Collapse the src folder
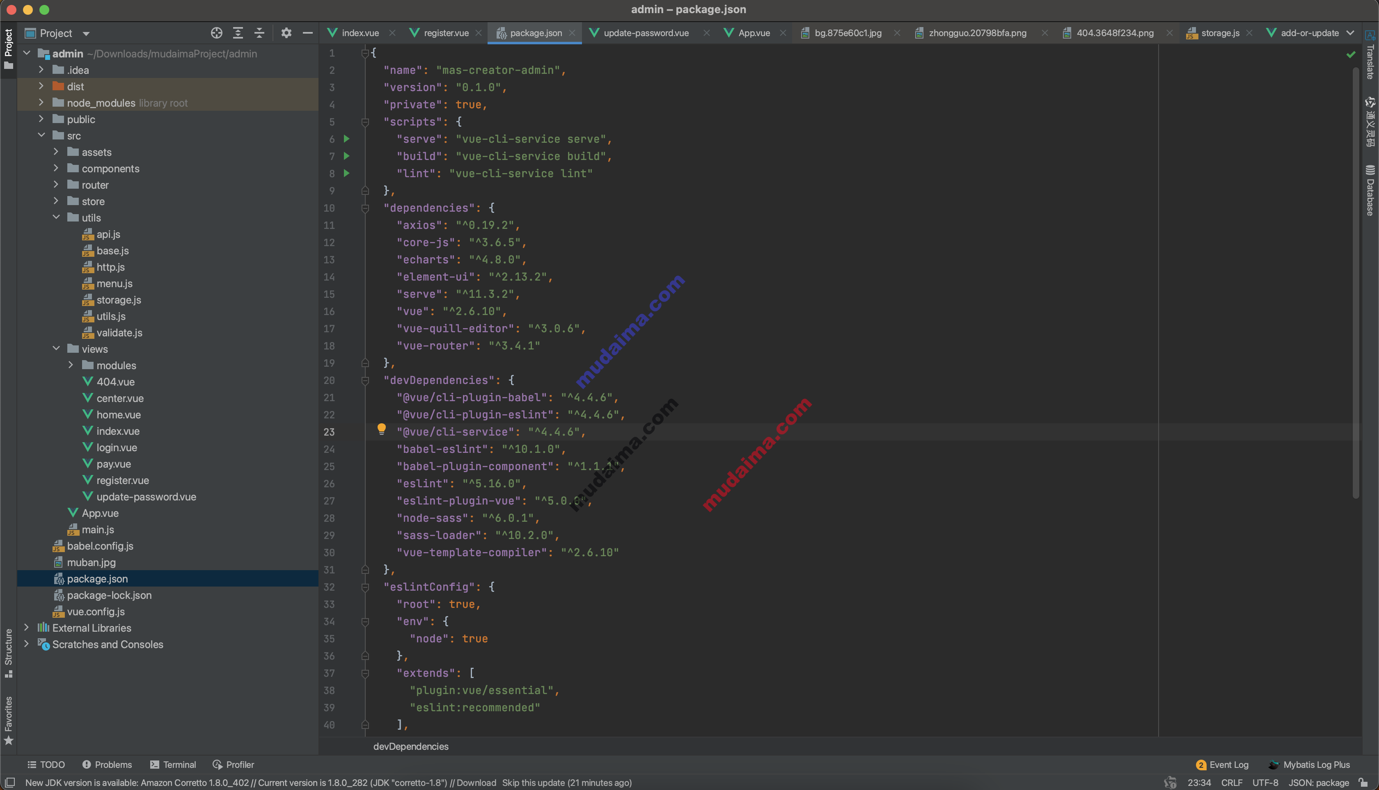 click(41, 135)
